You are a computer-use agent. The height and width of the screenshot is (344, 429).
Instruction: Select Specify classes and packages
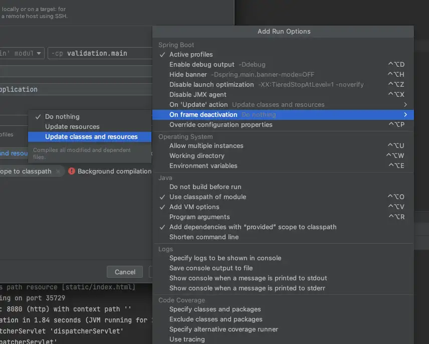(283, 309)
